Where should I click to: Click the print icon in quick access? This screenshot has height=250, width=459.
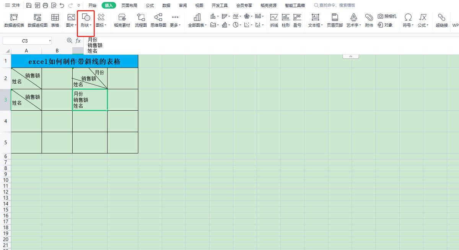click(46, 5)
